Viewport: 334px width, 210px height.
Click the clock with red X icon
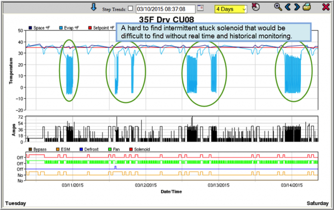coord(255,7)
